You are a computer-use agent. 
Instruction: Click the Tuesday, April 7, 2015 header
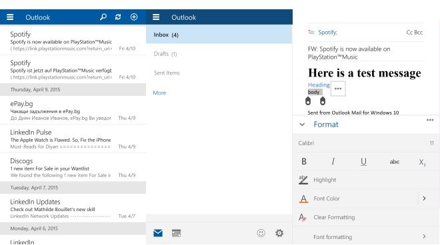[x=73, y=188]
